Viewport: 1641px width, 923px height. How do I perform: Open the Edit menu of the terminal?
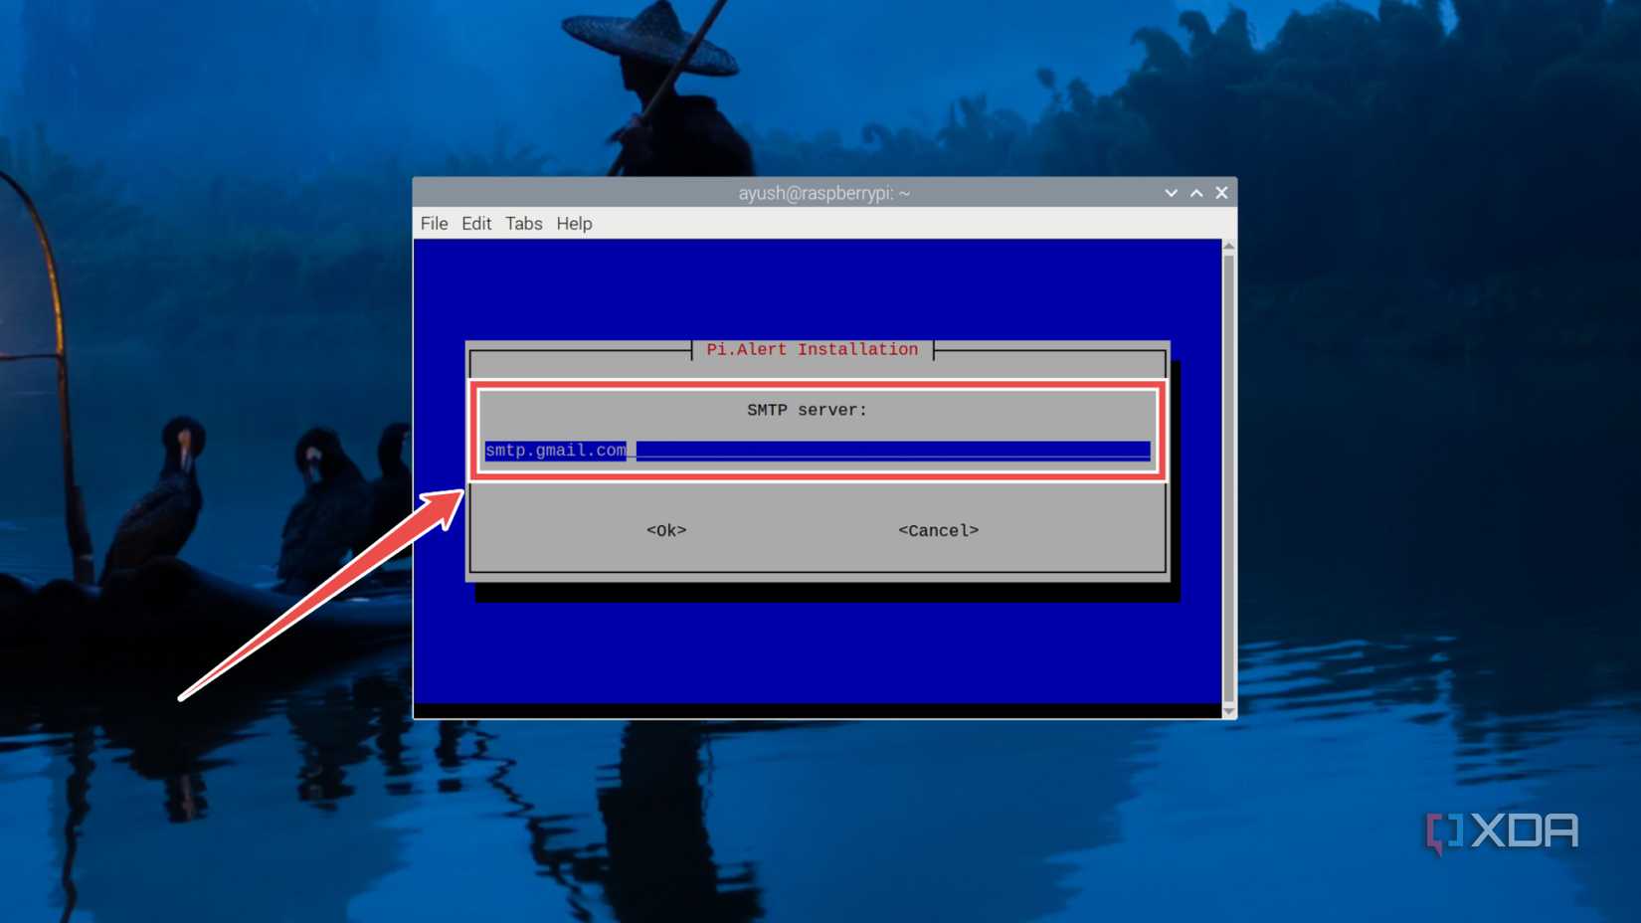tap(476, 223)
